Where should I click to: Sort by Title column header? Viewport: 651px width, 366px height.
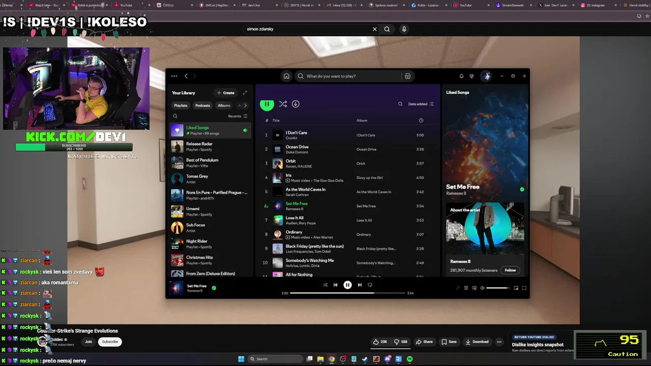click(276, 120)
